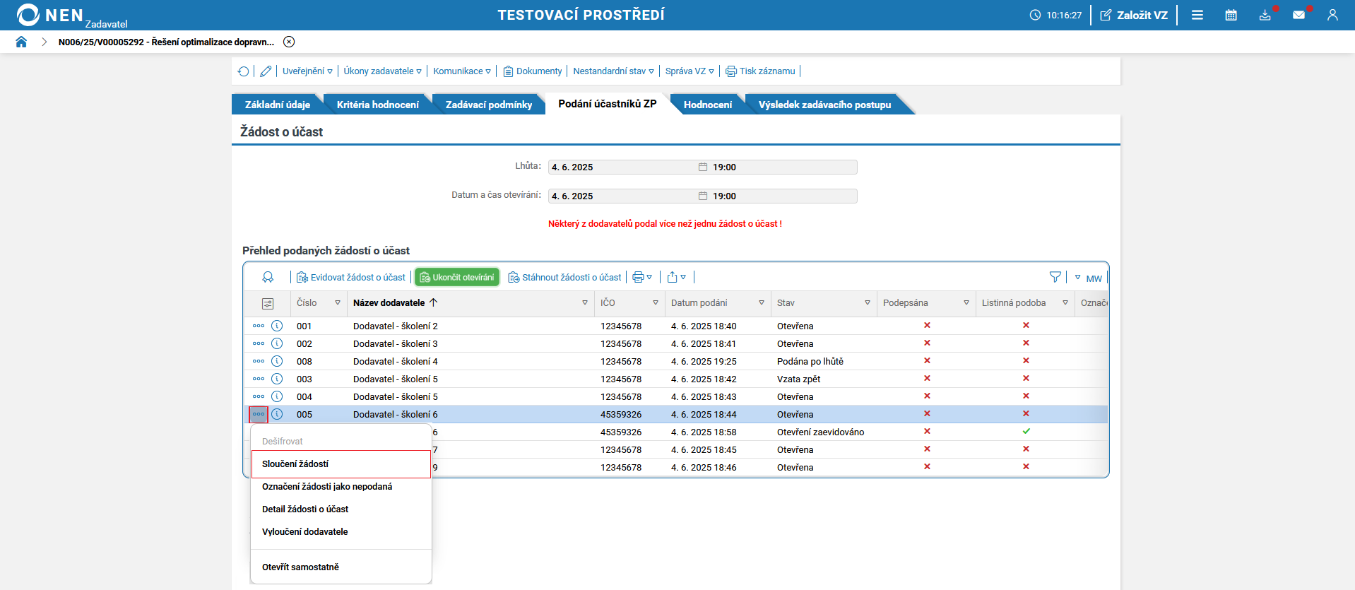Viewport: 1355px width, 590px height.
Task: Click the home icon in breadcrumb
Action: 21,42
